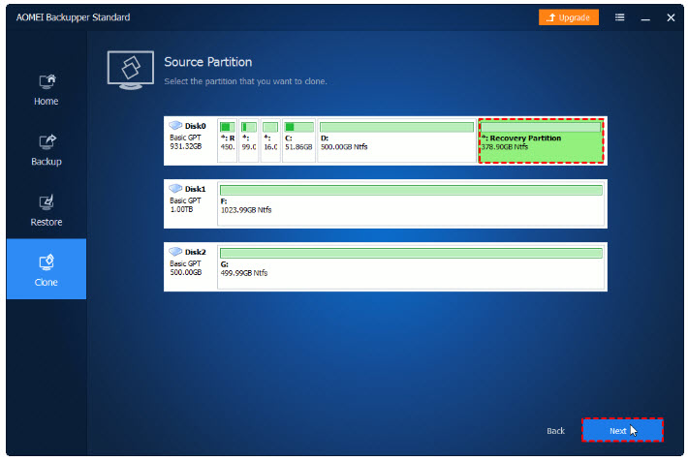Select the 450MB recovery partition on Disk0
The width and height of the screenshot is (688, 461).
tap(228, 140)
